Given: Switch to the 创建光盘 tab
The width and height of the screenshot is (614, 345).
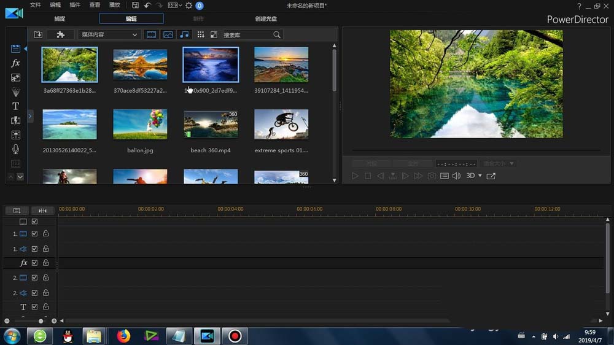Looking at the screenshot, I should pyautogui.click(x=266, y=19).
